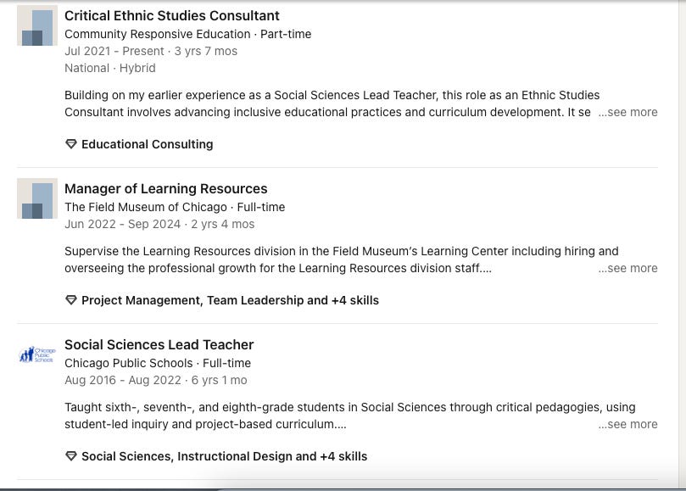Click diamond skills icon beside Project Management

pos(71,300)
